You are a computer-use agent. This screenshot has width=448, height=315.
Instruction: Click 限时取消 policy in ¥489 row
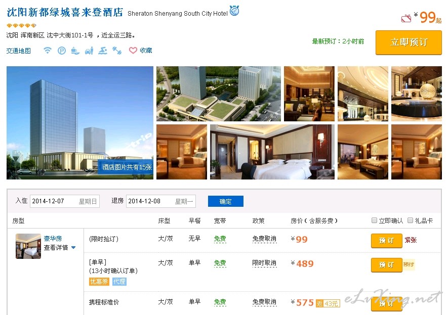pyautogui.click(x=264, y=263)
